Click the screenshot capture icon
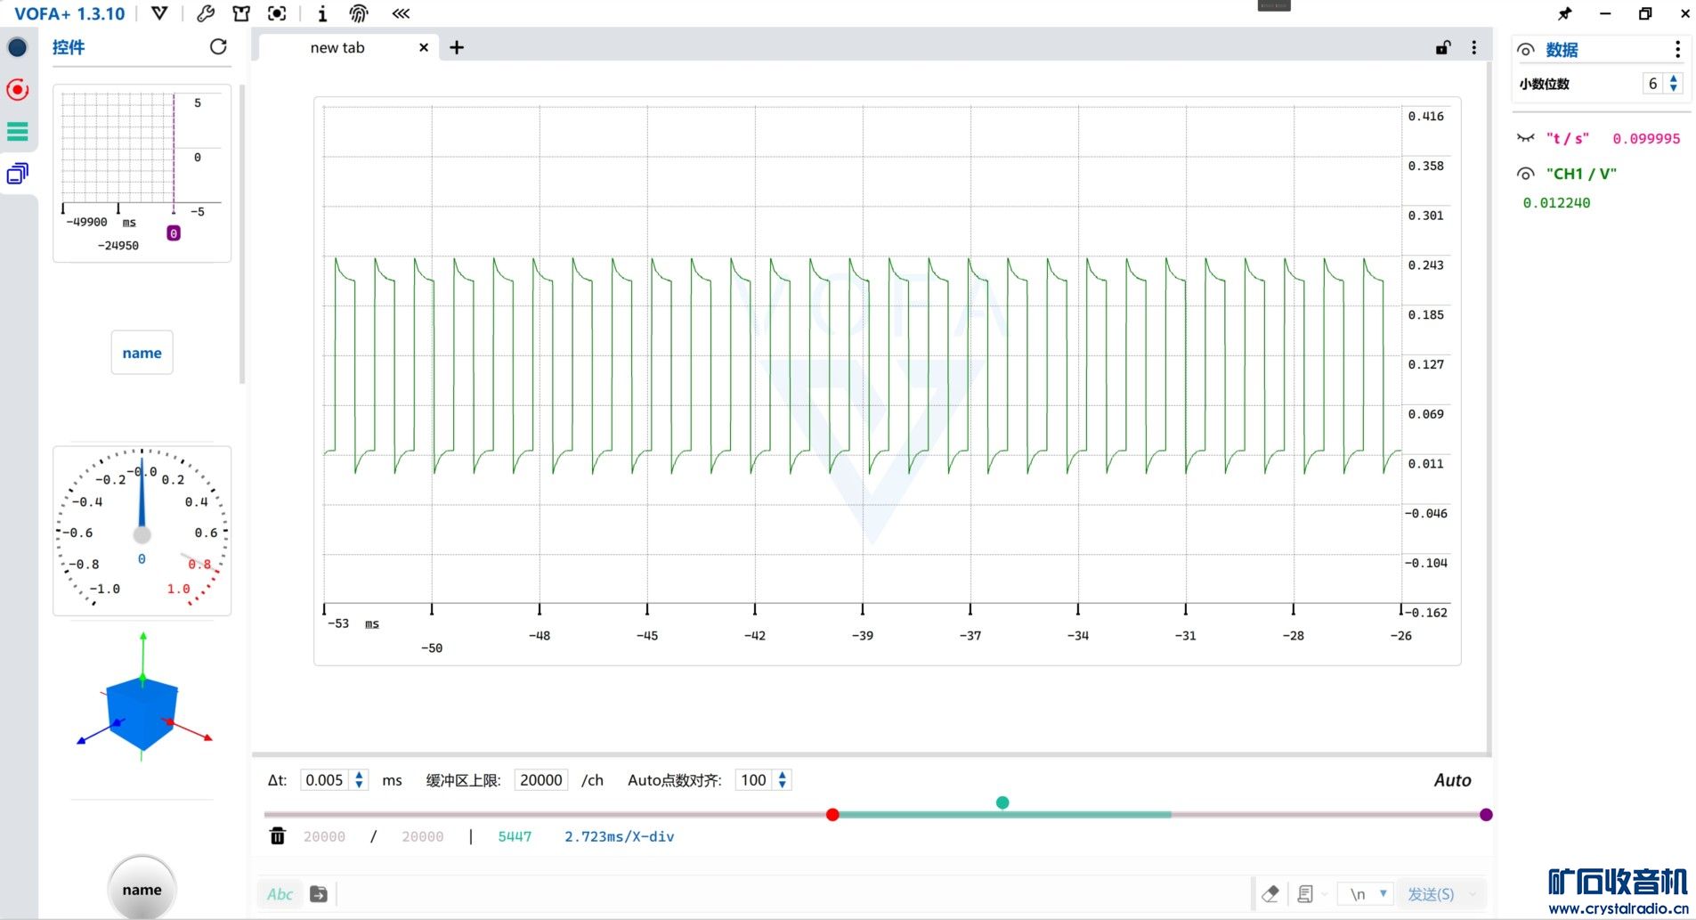1696x920 pixels. click(x=277, y=13)
